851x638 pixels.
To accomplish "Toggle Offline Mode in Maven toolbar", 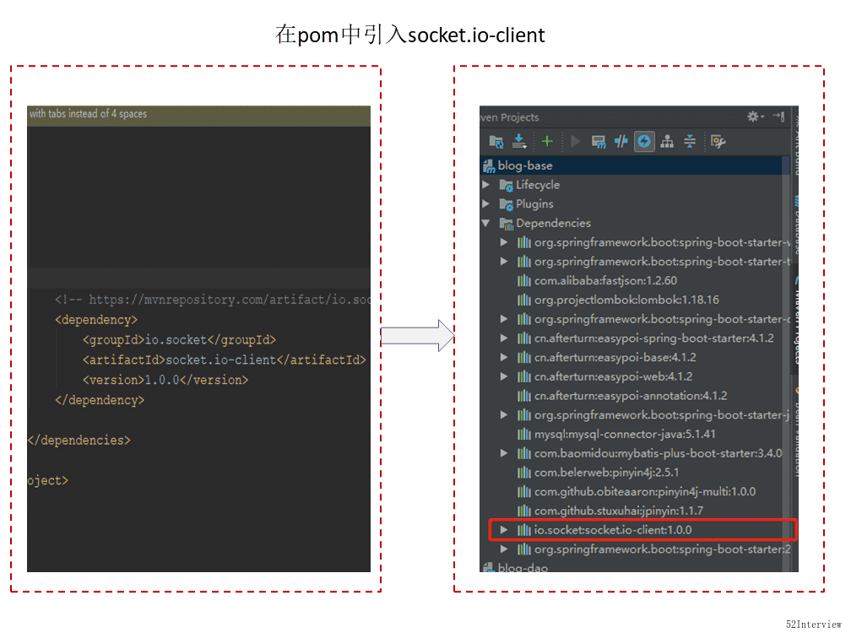I will 621,142.
